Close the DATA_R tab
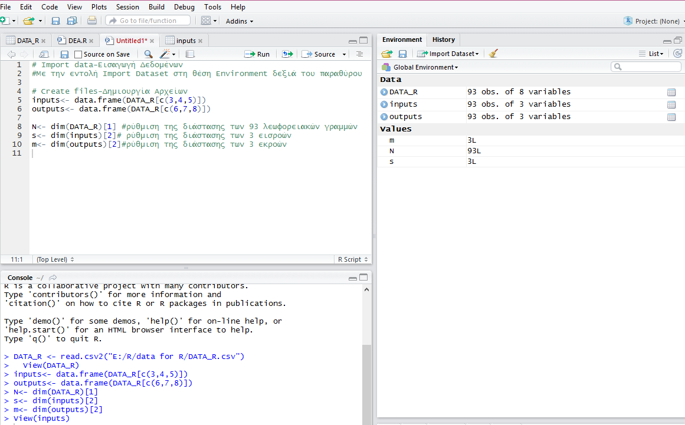The width and height of the screenshot is (685, 425). (x=43, y=41)
